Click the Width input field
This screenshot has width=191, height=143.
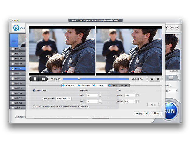pos(130,95)
